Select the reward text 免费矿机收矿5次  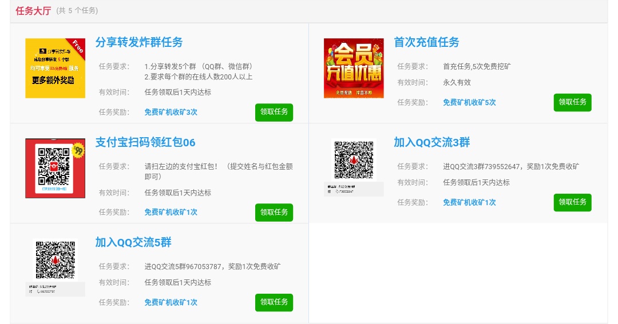(x=469, y=102)
